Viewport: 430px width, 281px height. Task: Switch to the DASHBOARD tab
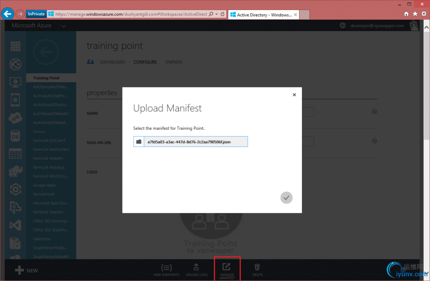(113, 62)
